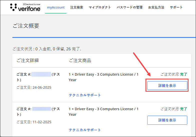Click the ご注文概要 page heading
The image size is (196, 137).
click(26, 26)
